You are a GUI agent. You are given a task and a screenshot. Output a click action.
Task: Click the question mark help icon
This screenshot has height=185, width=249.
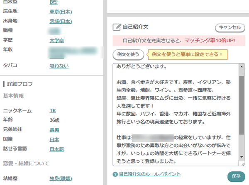pos(115,174)
